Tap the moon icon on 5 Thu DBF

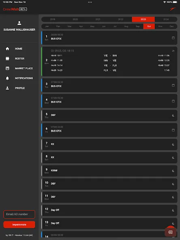[173, 116]
